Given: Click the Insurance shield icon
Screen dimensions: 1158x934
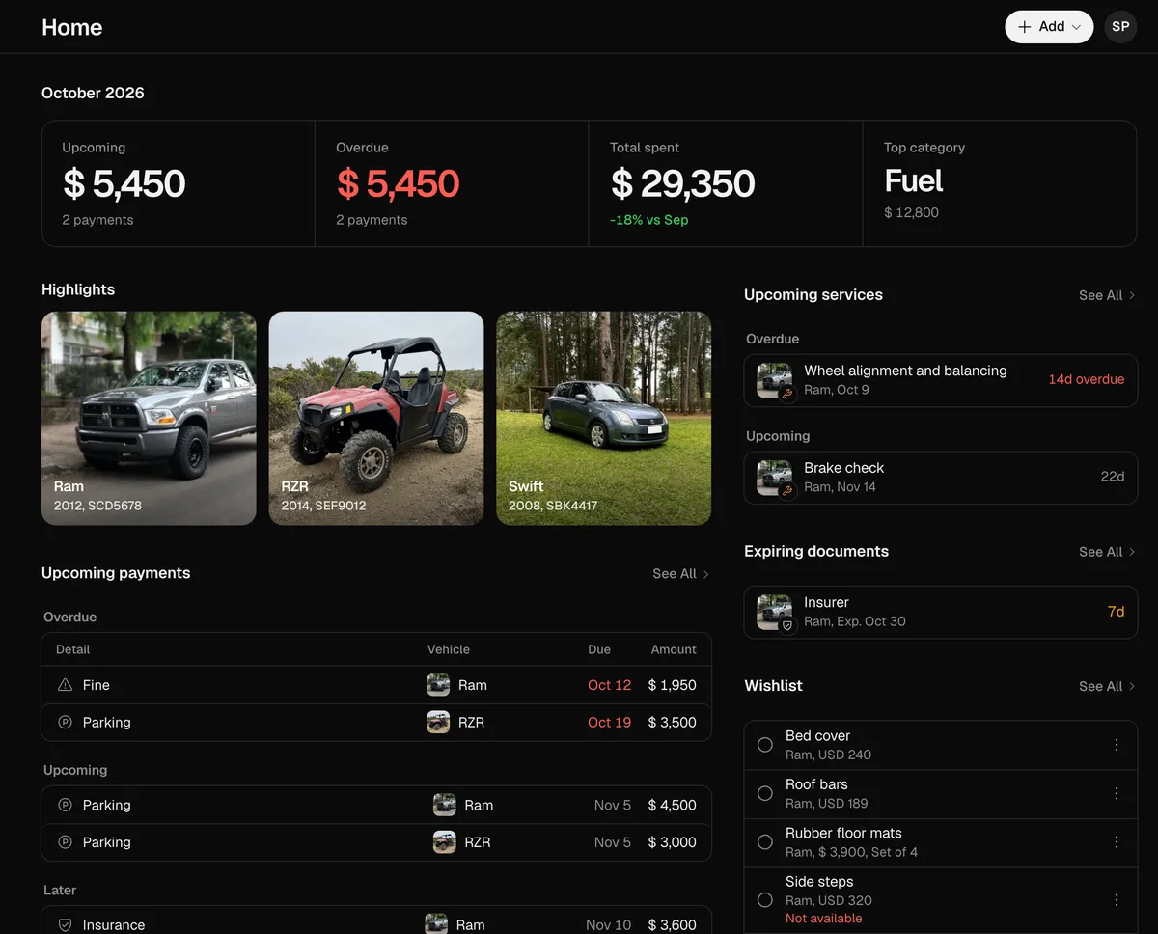Looking at the screenshot, I should (66, 924).
